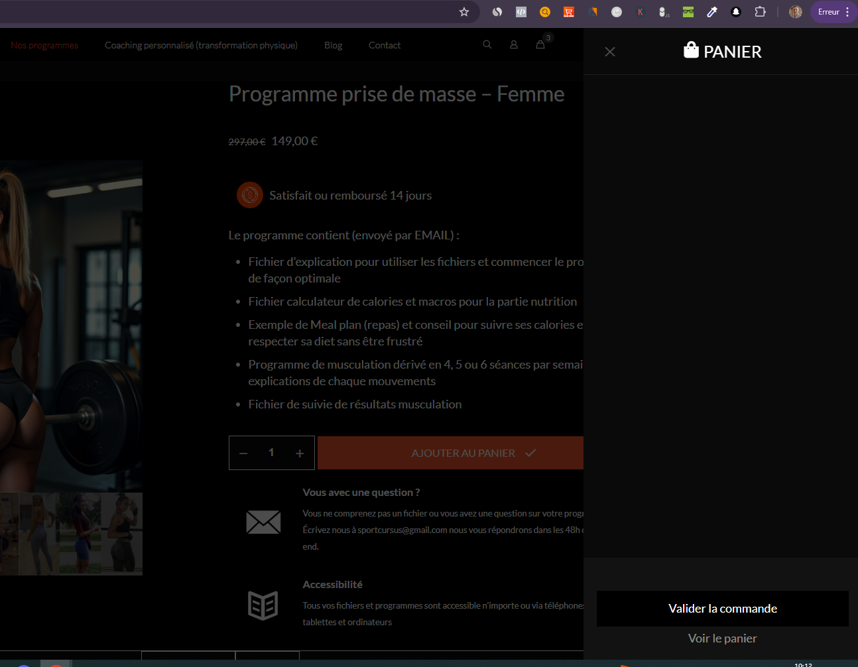This screenshot has width=858, height=667.
Task: Go to the Blog menu item
Action: 333,45
